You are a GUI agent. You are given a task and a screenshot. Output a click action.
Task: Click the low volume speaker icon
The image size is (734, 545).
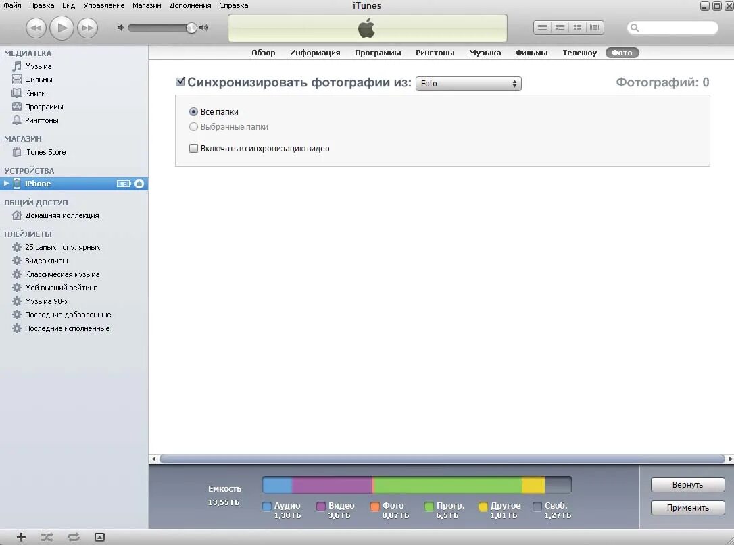[x=120, y=28]
